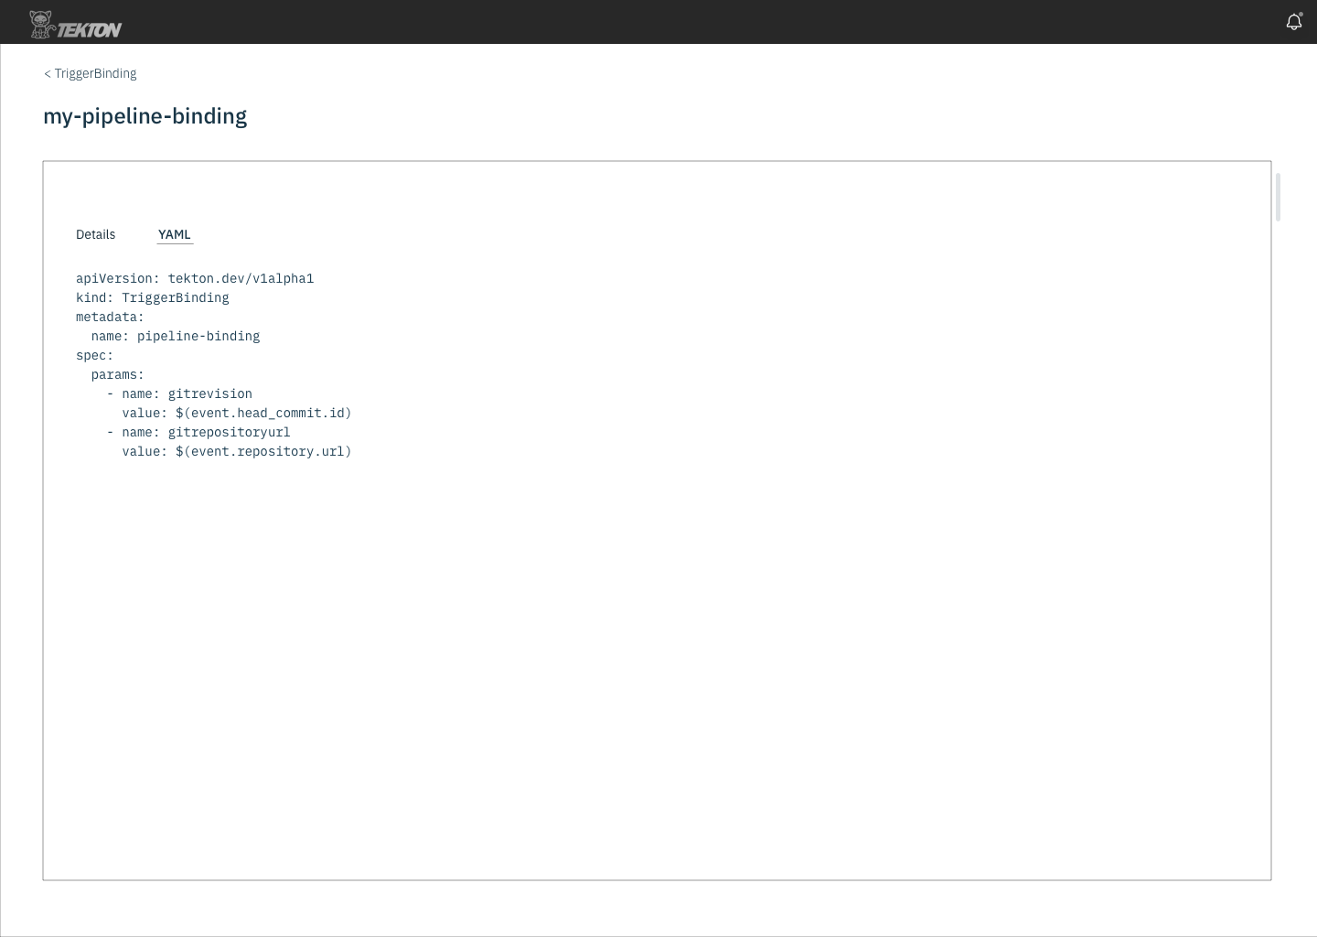Click the gitrepositoryurl parameter name

(x=229, y=432)
